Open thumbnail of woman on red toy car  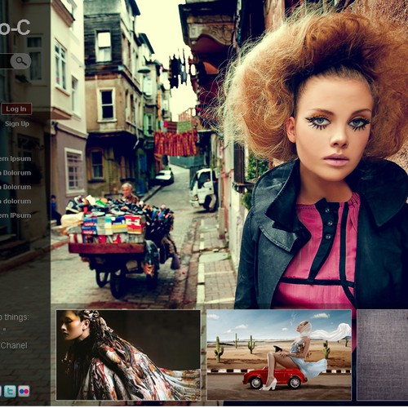[279, 355]
